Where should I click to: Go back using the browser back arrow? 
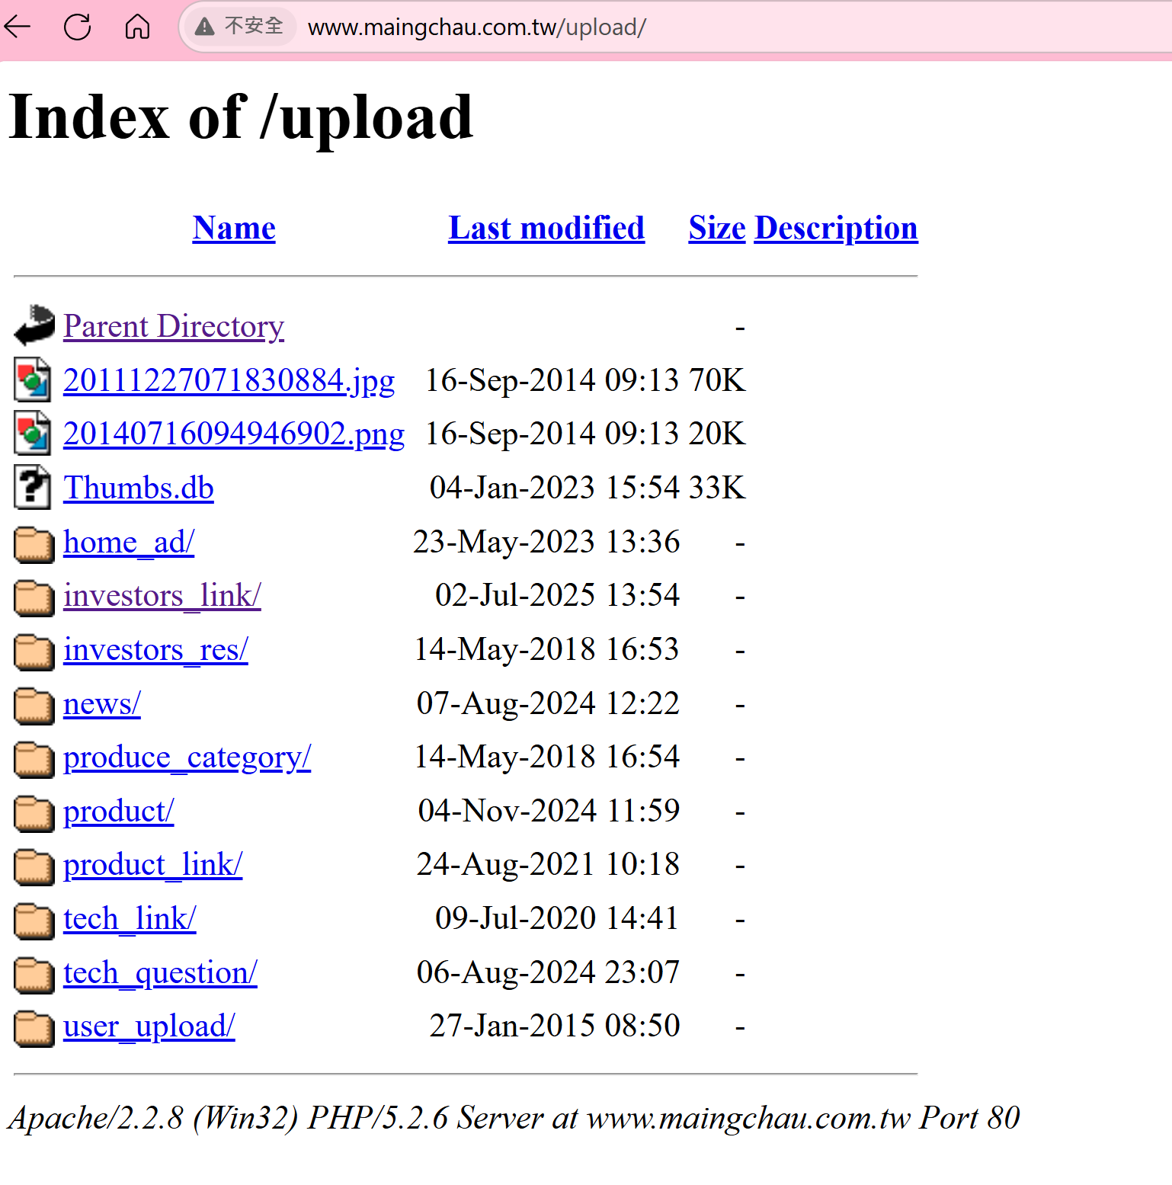pos(17,27)
